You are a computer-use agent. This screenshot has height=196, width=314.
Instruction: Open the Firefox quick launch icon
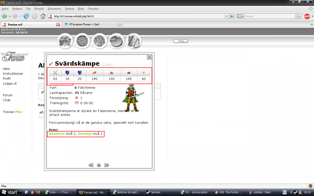(x=38, y=192)
